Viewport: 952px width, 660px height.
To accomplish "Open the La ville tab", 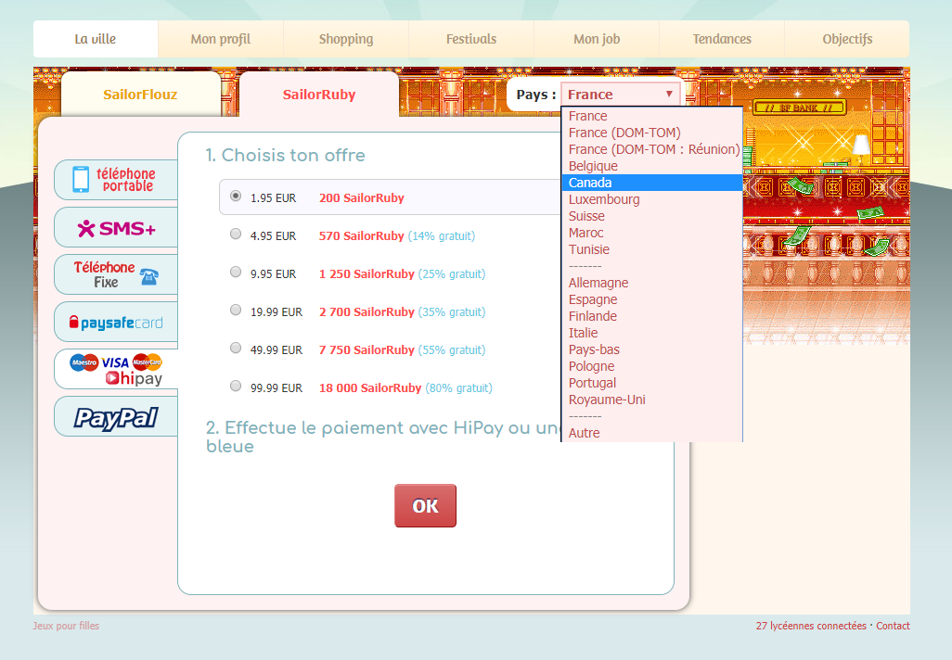I will pos(96,39).
